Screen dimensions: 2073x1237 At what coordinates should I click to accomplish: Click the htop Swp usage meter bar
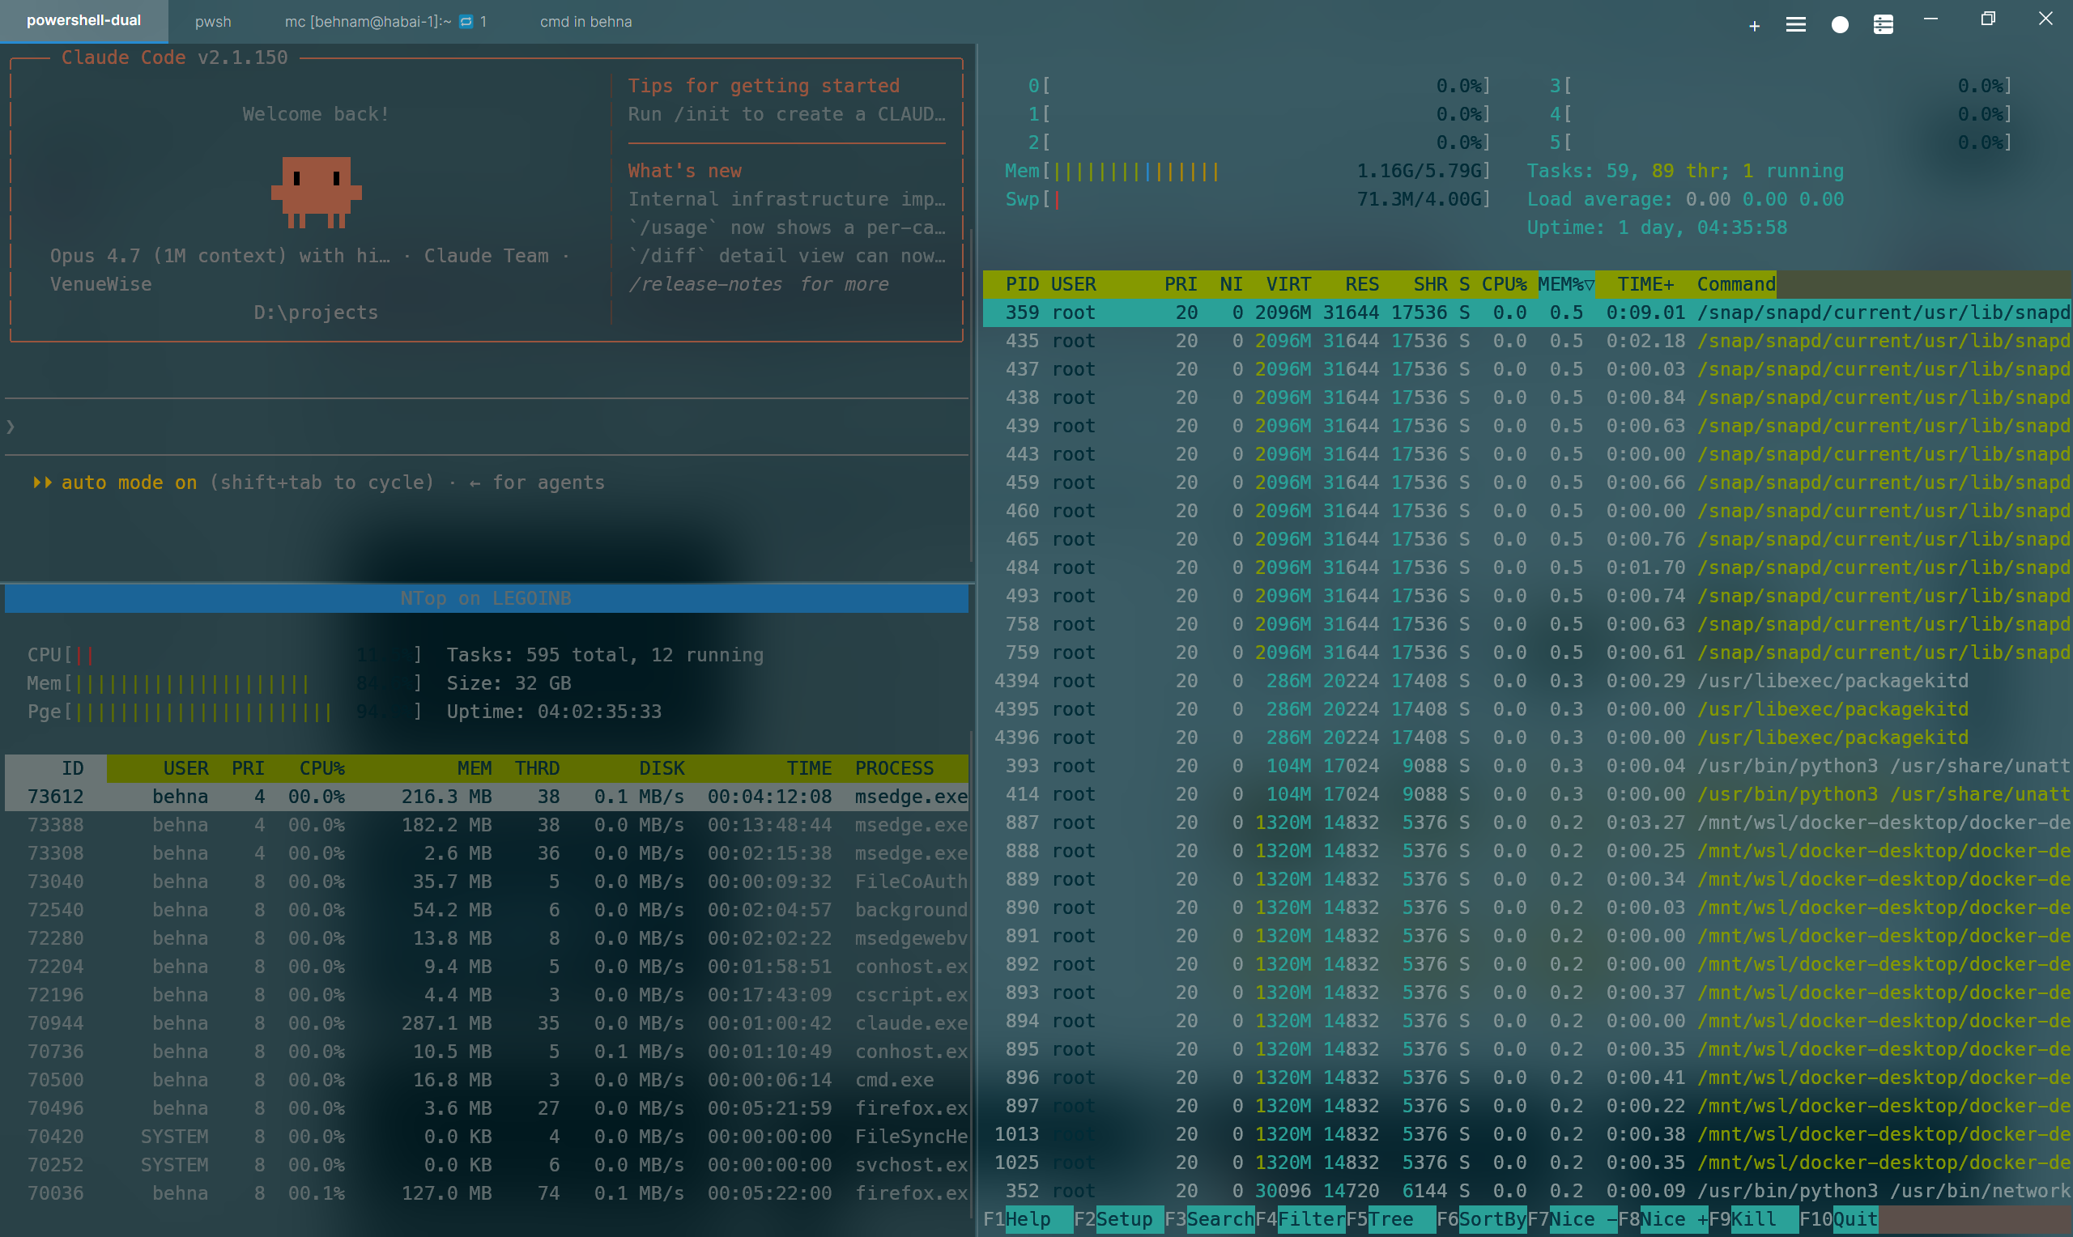(1246, 199)
